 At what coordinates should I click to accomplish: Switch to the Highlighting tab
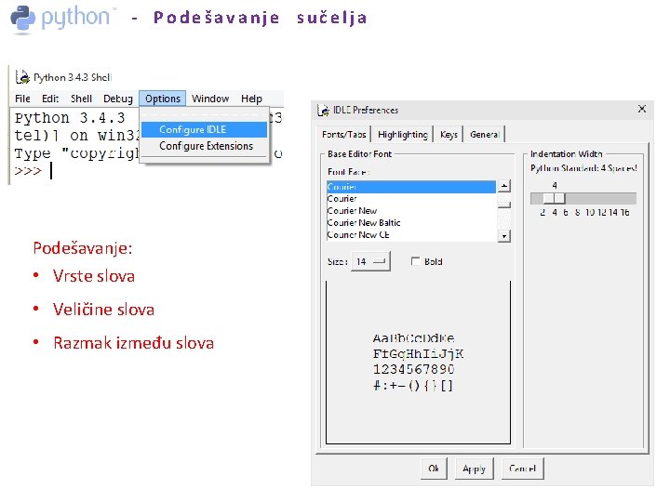(x=403, y=135)
